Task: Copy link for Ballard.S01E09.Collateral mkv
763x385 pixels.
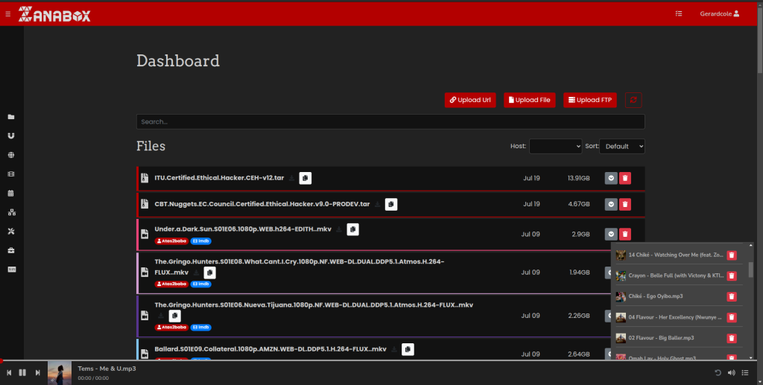Action: coord(408,349)
